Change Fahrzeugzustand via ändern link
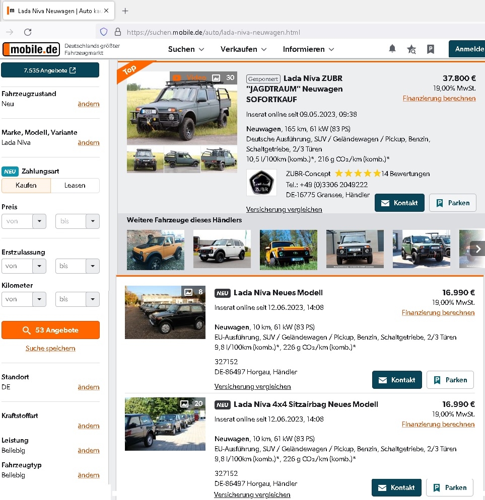 pyautogui.click(x=89, y=104)
